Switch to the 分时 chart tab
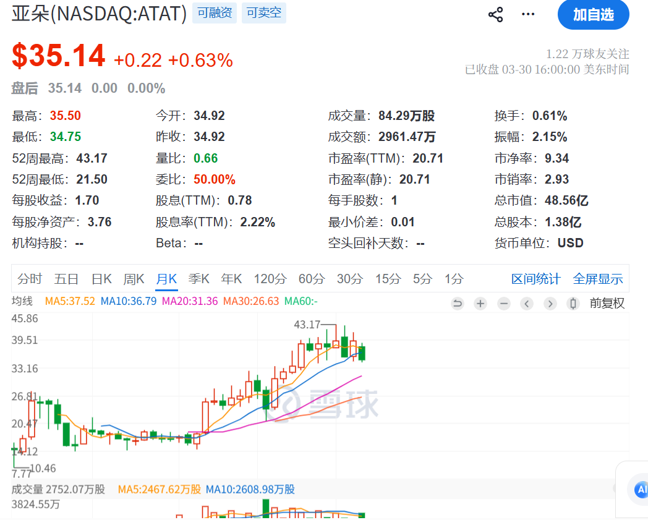648x520 pixels. [30, 279]
